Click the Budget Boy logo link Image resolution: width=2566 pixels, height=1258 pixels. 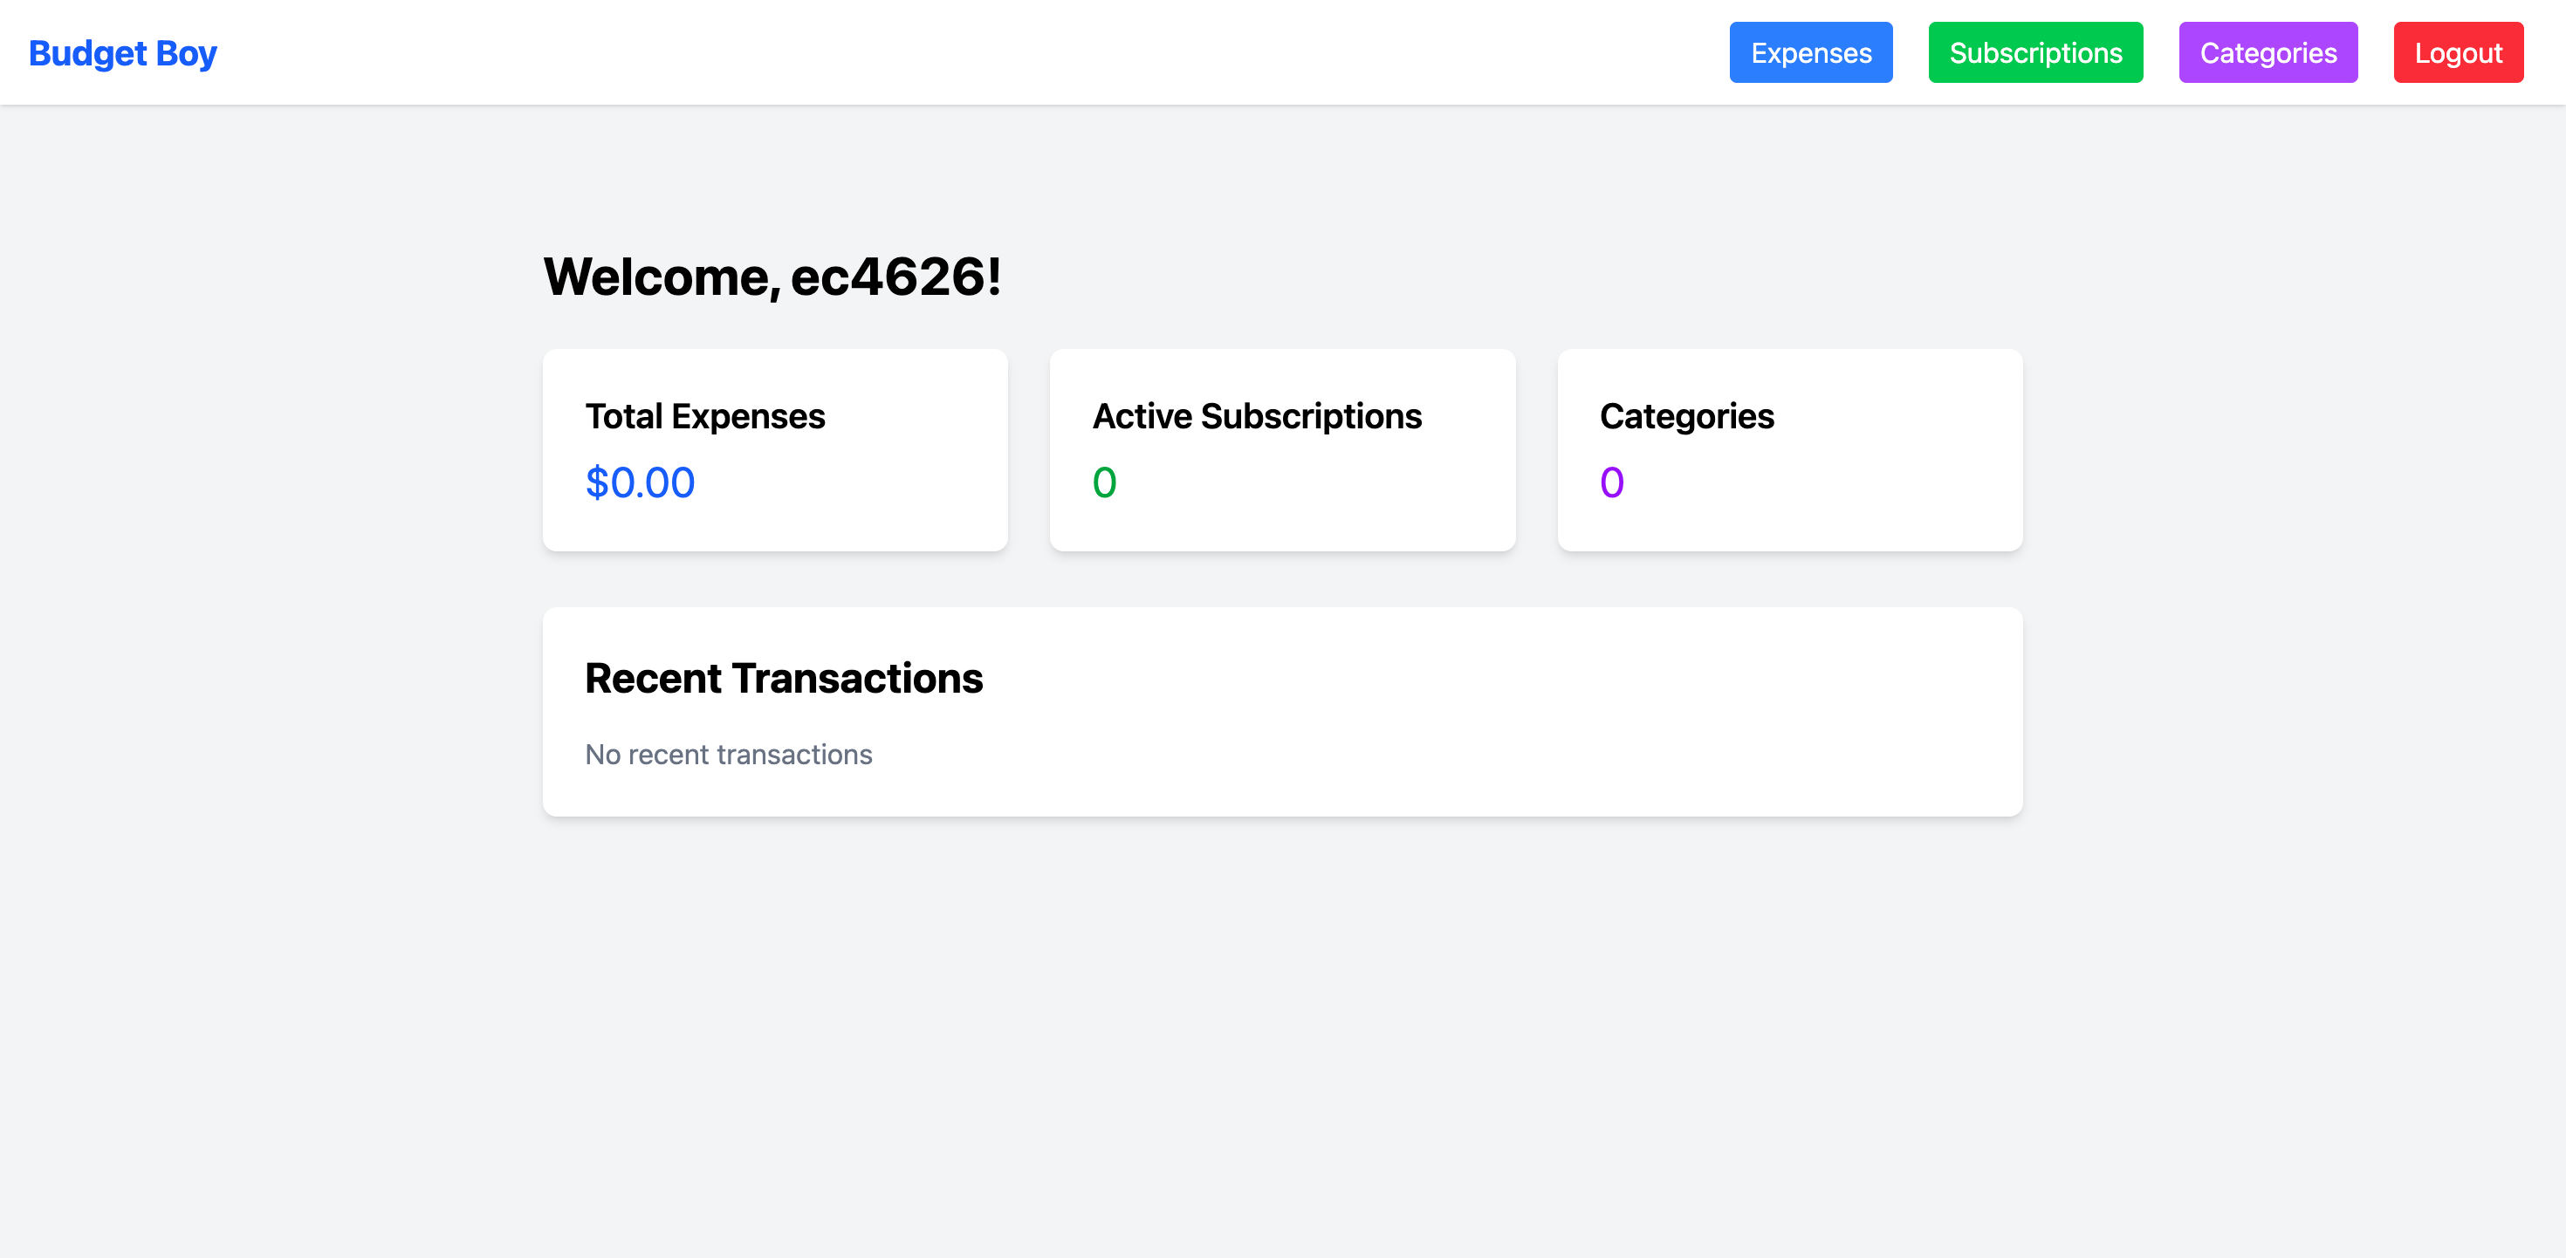pos(122,53)
